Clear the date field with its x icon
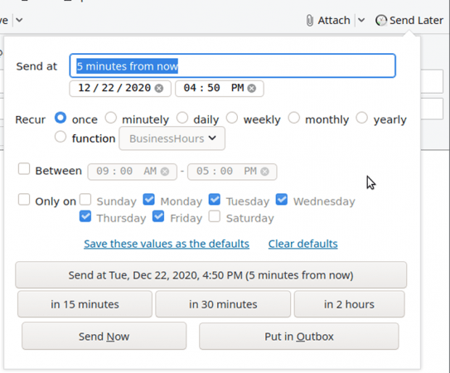The height and width of the screenshot is (373, 450). click(x=159, y=88)
